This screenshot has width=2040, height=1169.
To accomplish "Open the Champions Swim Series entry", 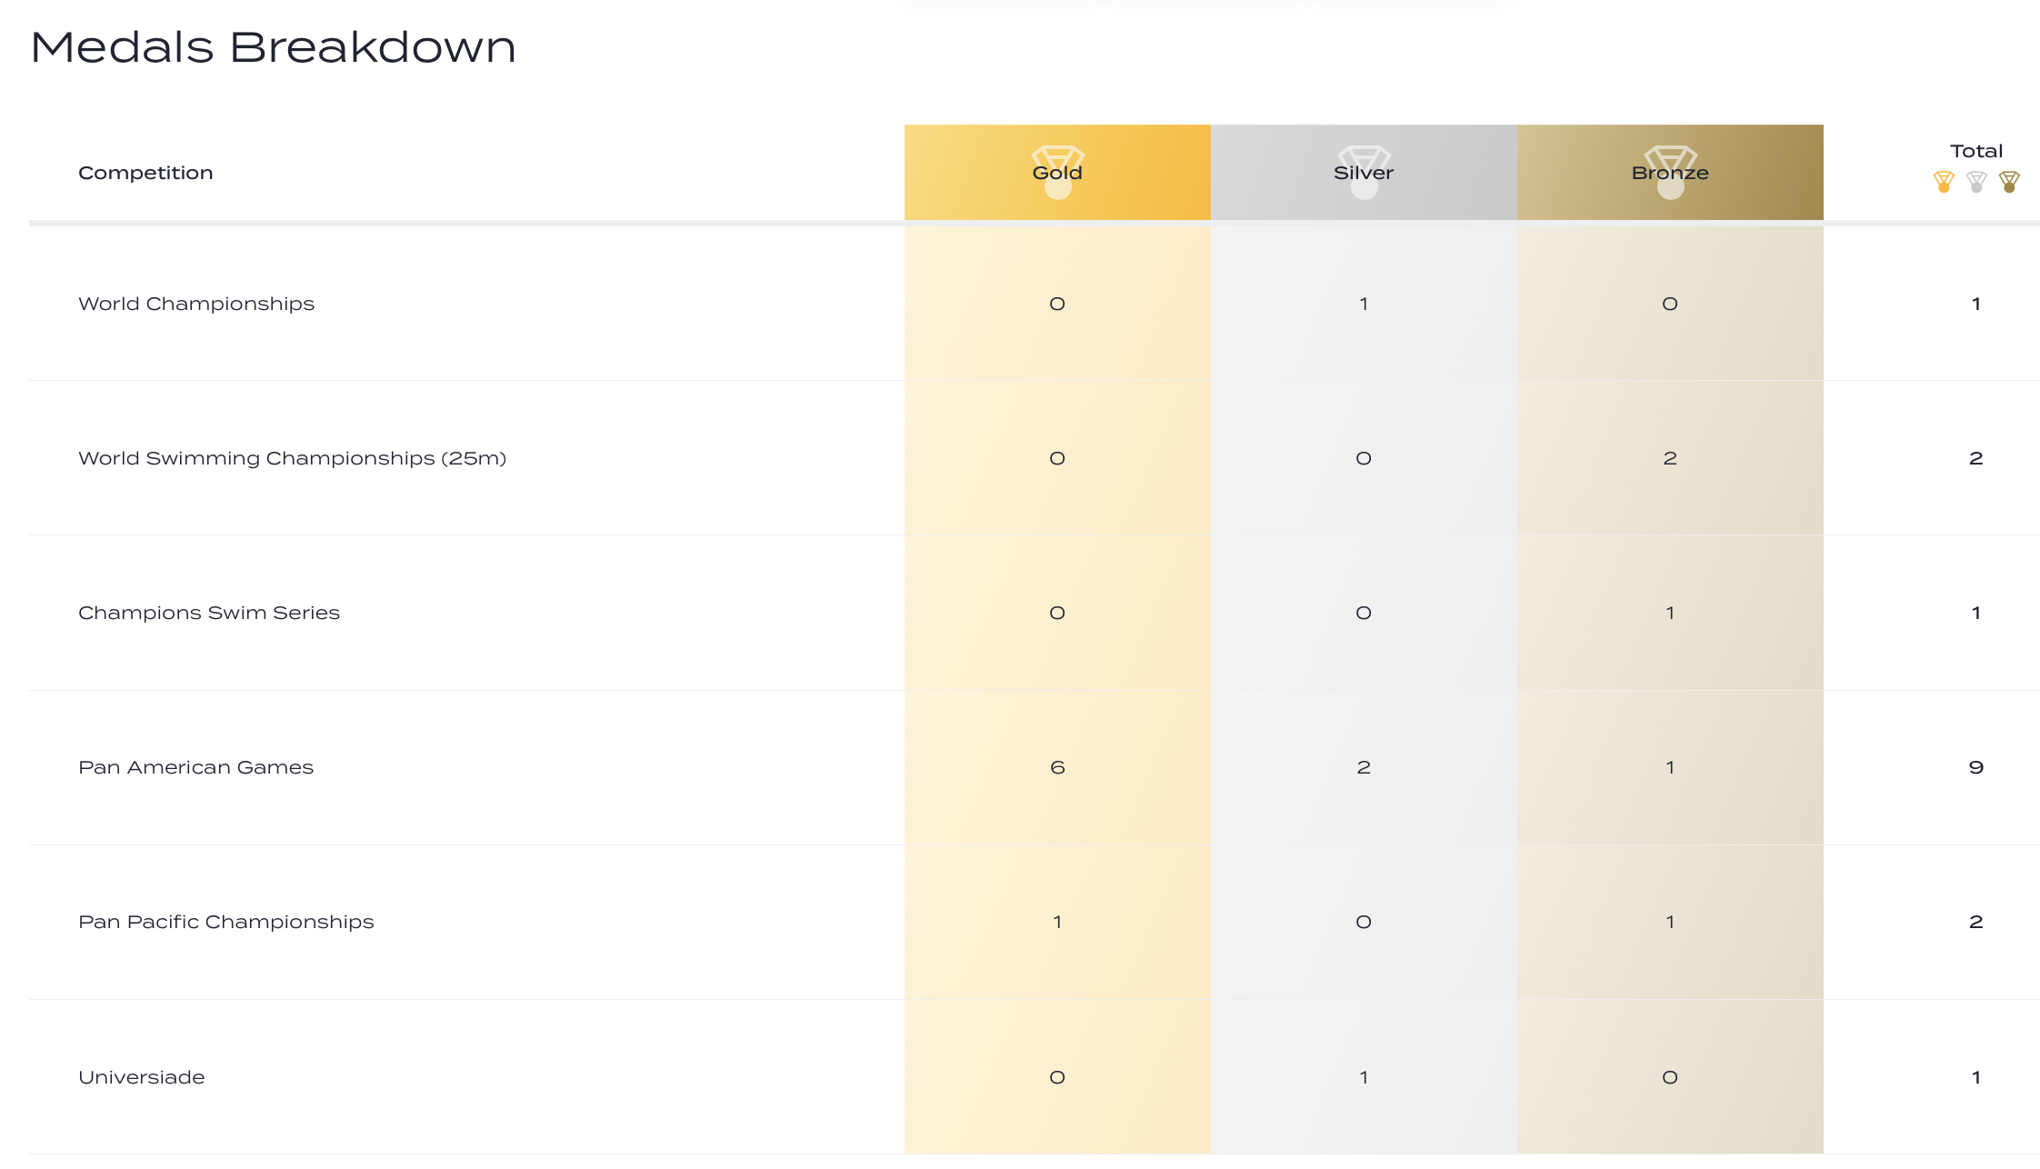I will point(209,613).
